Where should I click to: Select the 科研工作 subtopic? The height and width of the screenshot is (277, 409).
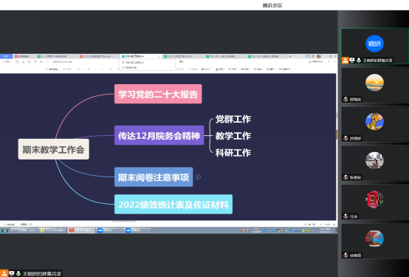click(x=233, y=153)
